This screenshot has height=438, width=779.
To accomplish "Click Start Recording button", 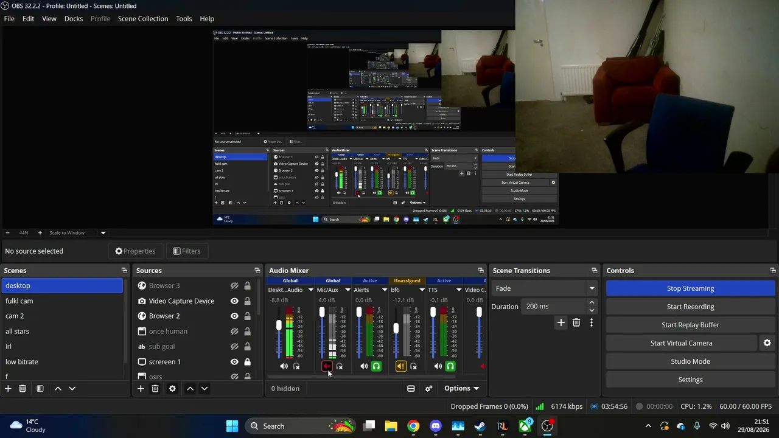I will pyautogui.click(x=690, y=307).
